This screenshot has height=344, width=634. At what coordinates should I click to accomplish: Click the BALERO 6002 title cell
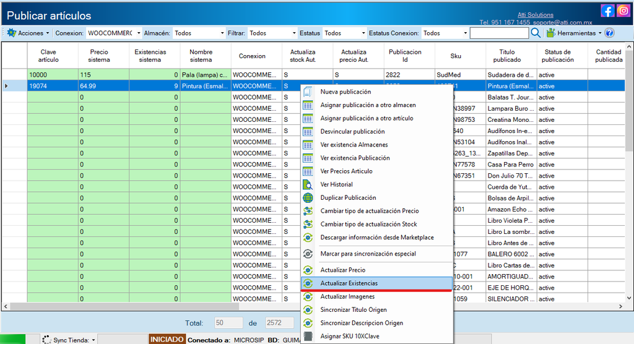click(x=511, y=254)
